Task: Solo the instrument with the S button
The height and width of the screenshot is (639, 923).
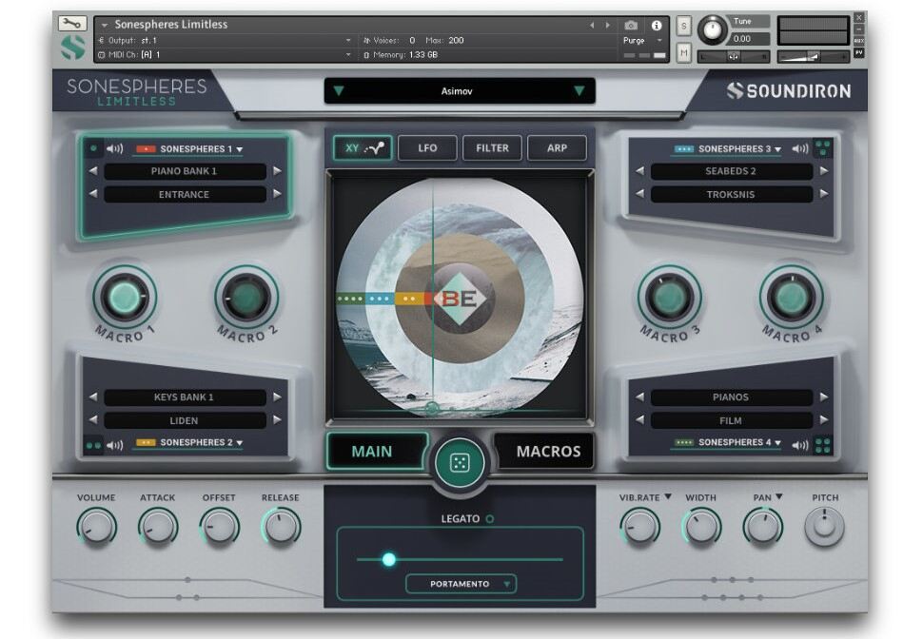Action: click(682, 28)
